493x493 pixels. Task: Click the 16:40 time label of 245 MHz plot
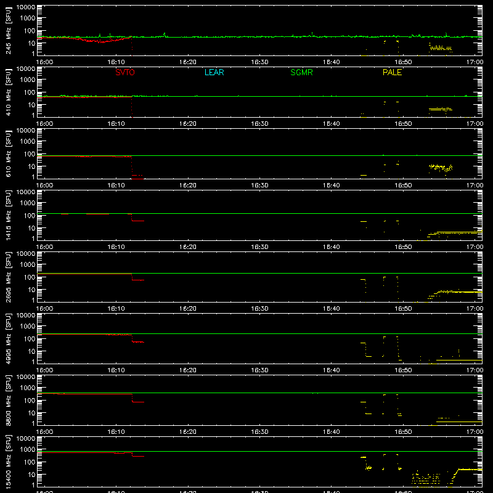332,62
